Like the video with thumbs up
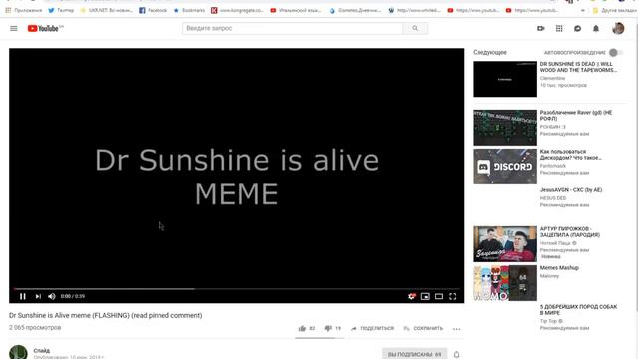Image resolution: width=638 pixels, height=359 pixels. coord(302,328)
